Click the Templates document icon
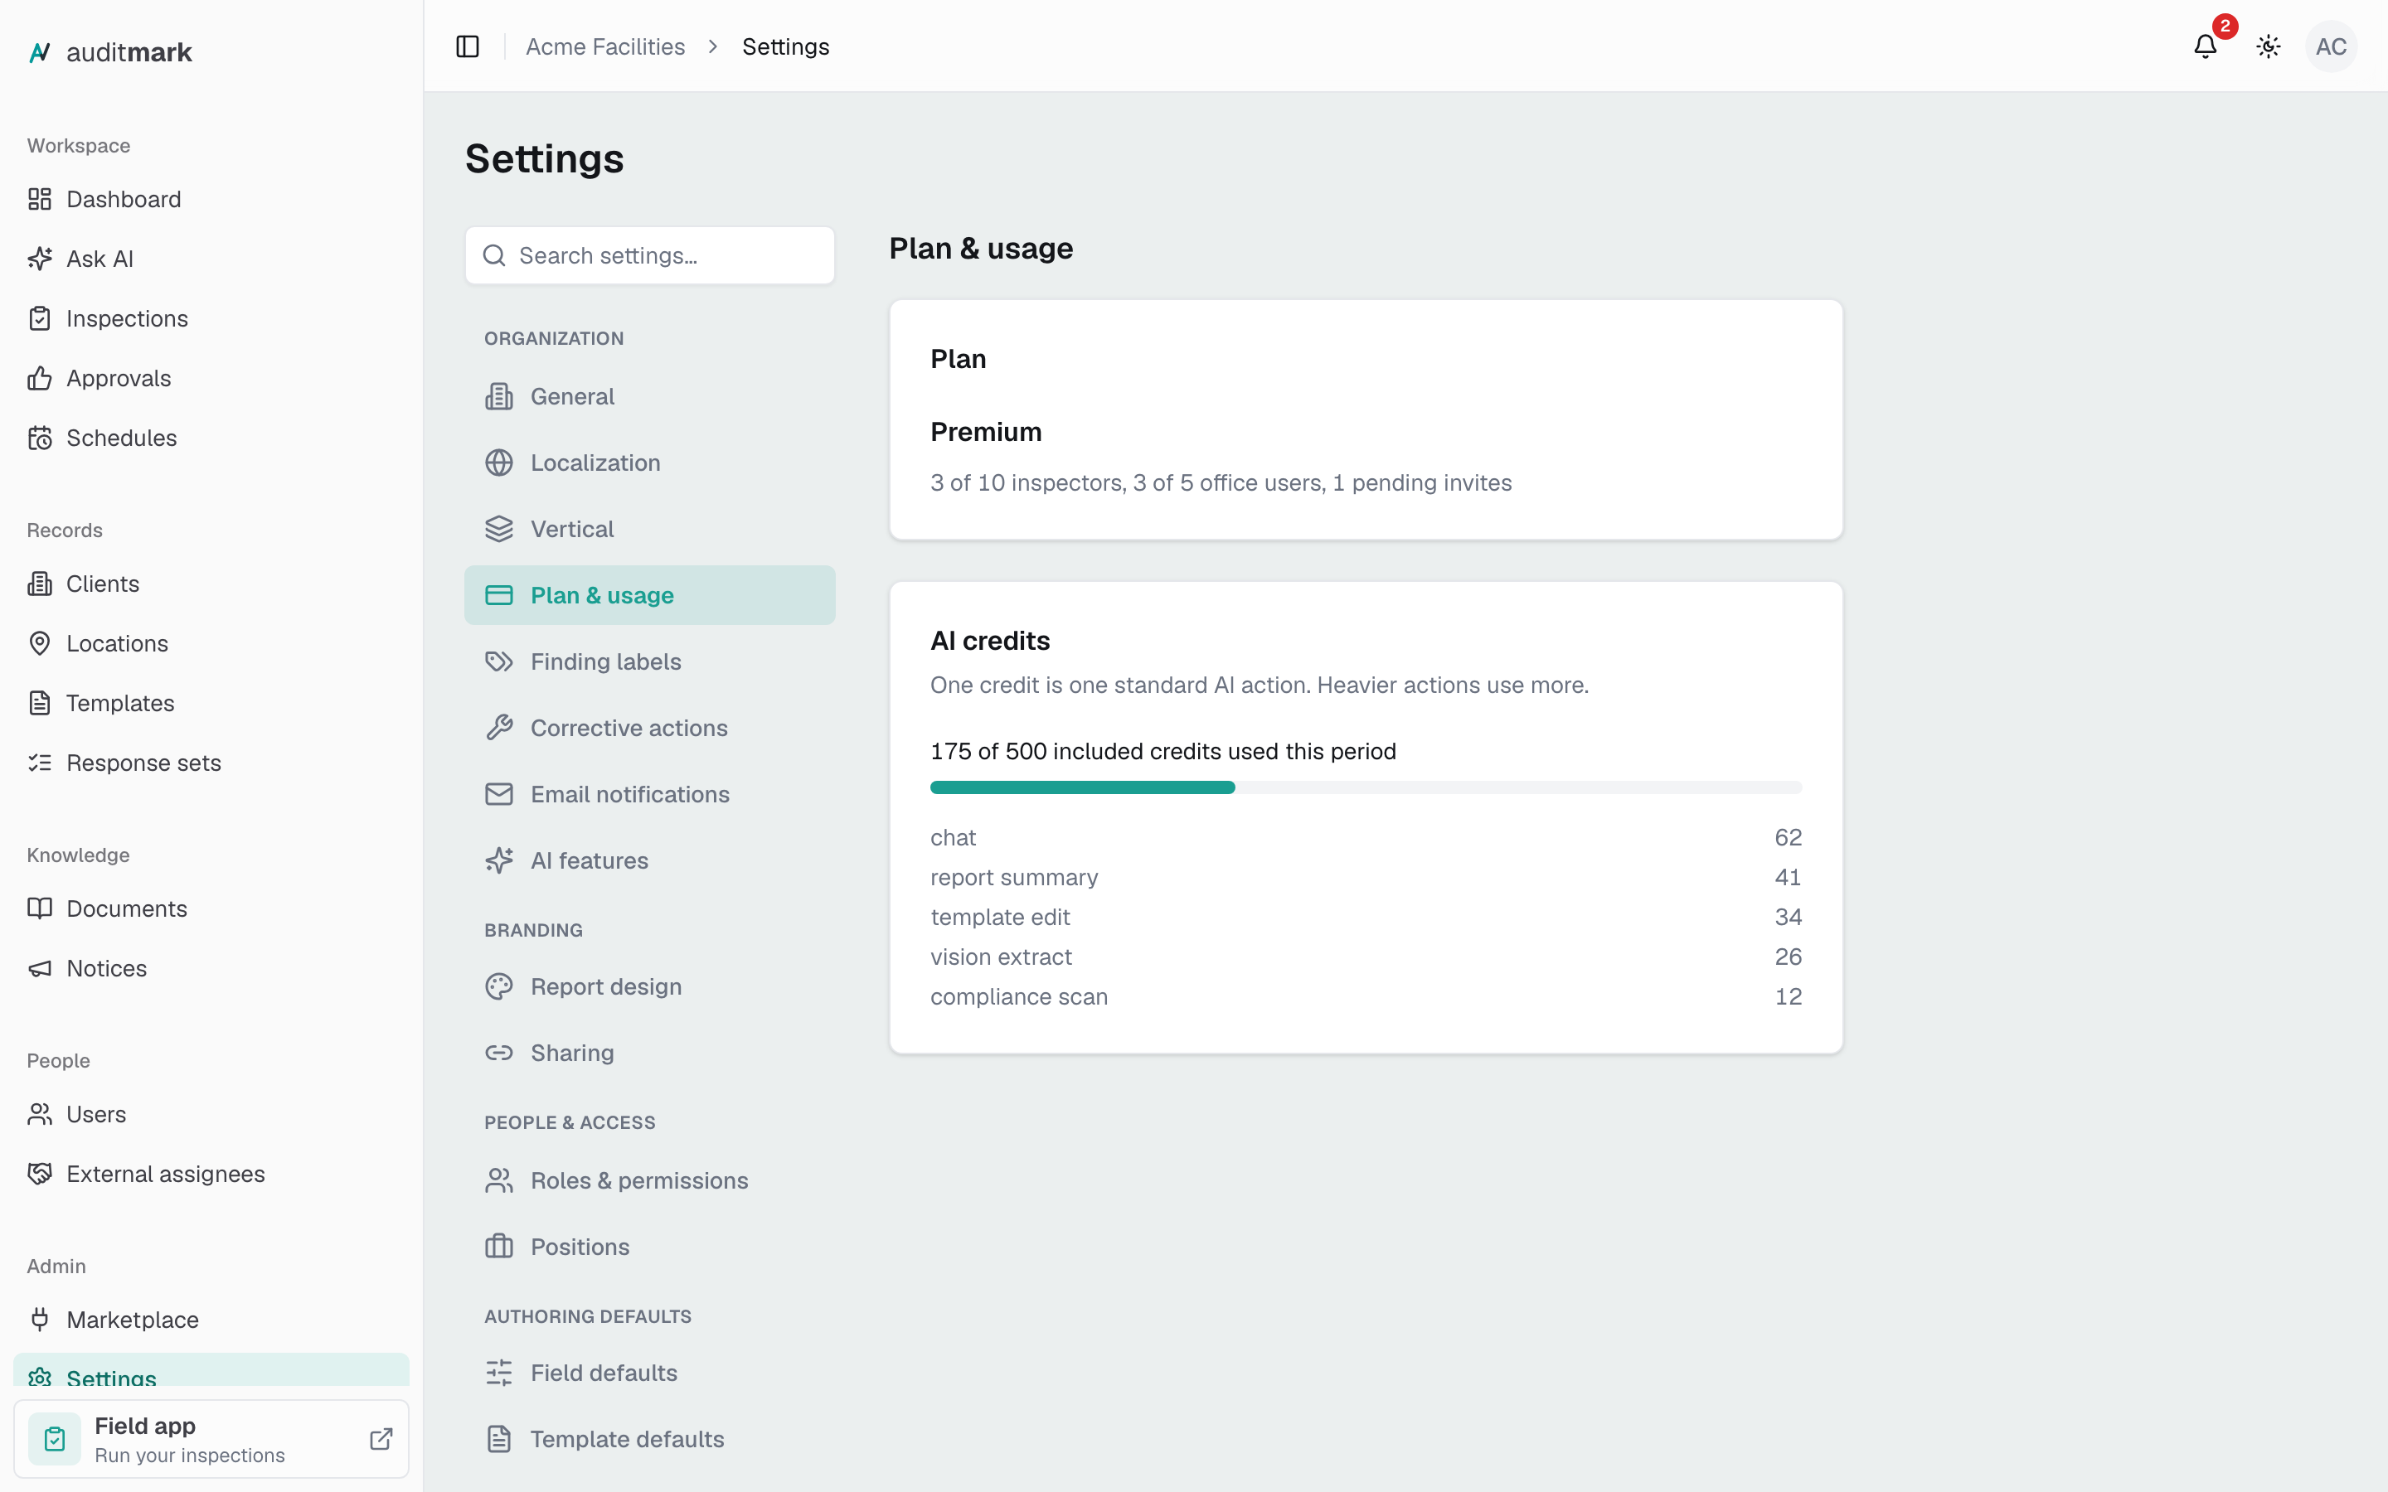Image resolution: width=2388 pixels, height=1492 pixels. coord(40,704)
